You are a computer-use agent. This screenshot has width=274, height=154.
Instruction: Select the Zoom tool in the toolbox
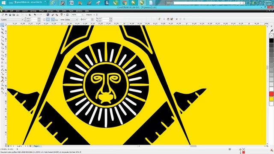[x=2, y=36]
